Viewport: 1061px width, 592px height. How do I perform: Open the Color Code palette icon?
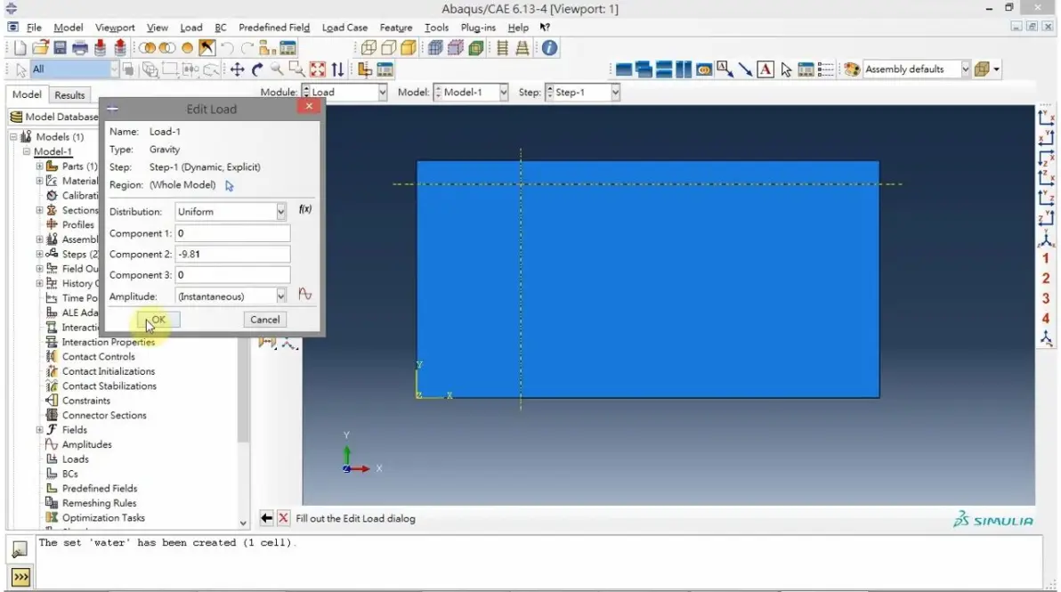(852, 69)
